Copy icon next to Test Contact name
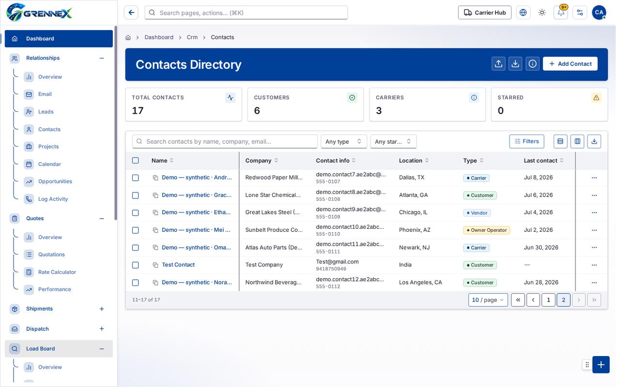Screen dimensions: 620x387 click(155, 265)
